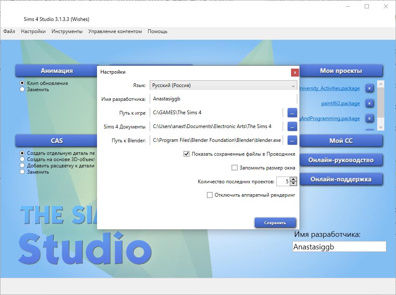Decrease the recent projects count
Image resolution: width=396 pixels, height=295 pixels.
coord(293,184)
